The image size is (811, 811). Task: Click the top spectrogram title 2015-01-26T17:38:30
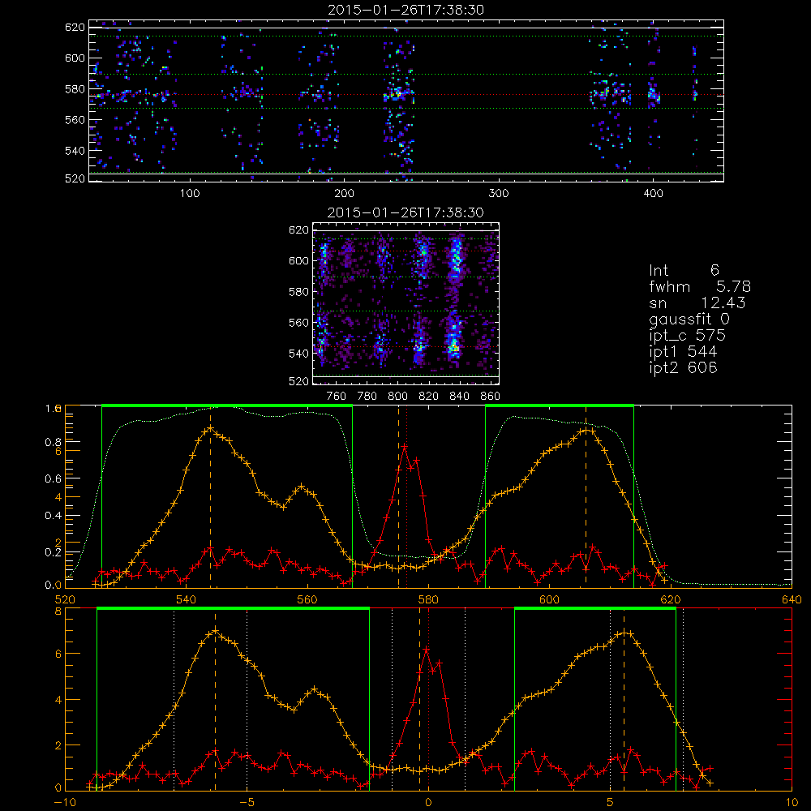click(406, 10)
